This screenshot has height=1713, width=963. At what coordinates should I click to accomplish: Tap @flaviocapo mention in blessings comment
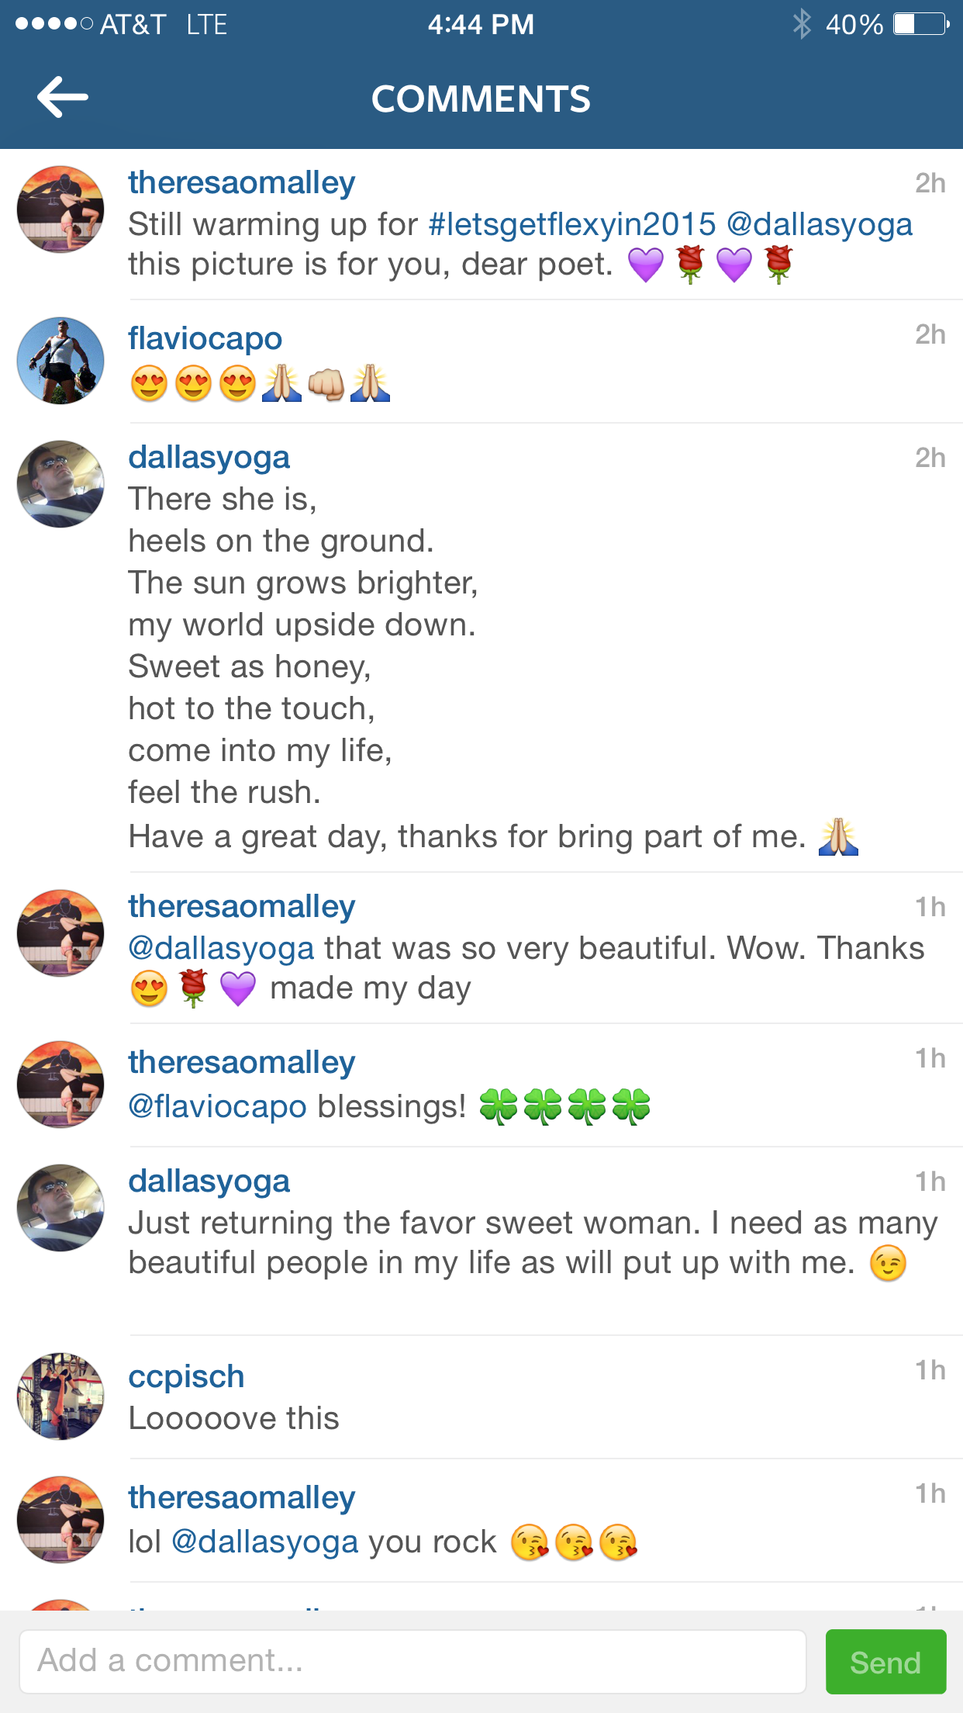click(217, 1106)
